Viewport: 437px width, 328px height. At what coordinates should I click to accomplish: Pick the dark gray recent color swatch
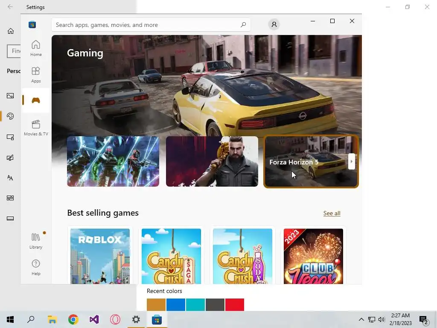pyautogui.click(x=215, y=305)
